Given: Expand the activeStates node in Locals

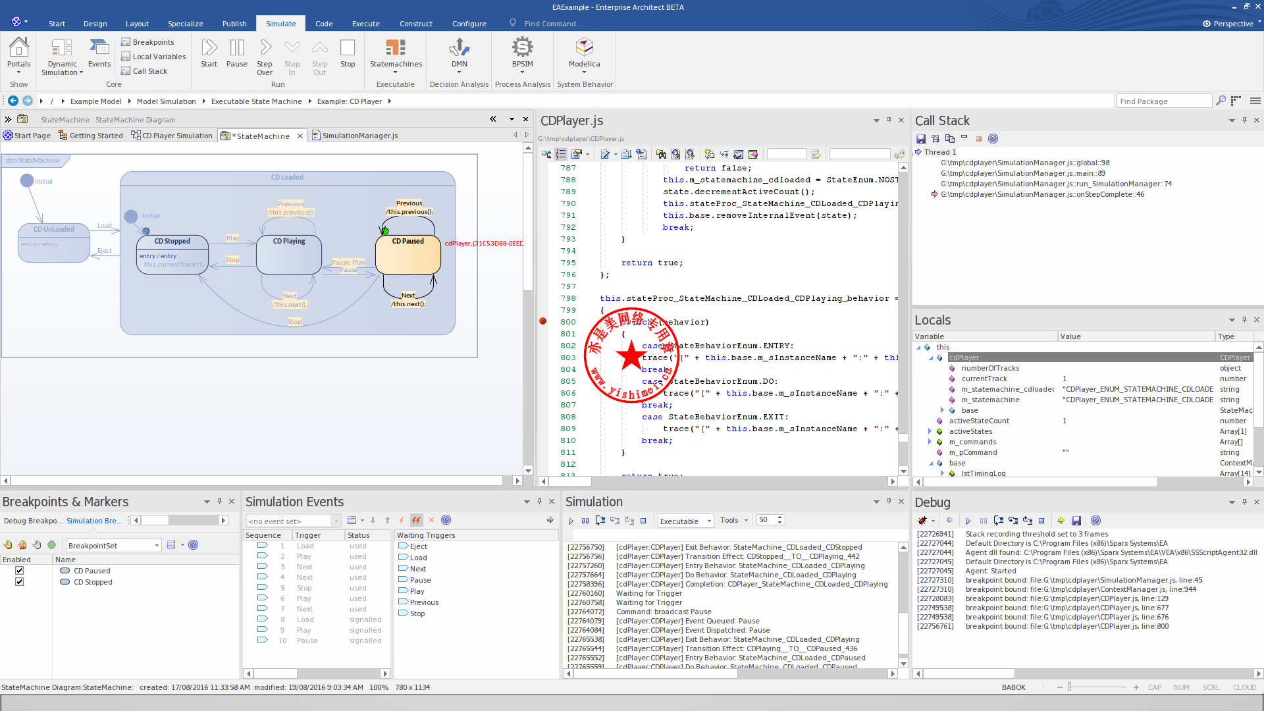Looking at the screenshot, I should [930, 431].
